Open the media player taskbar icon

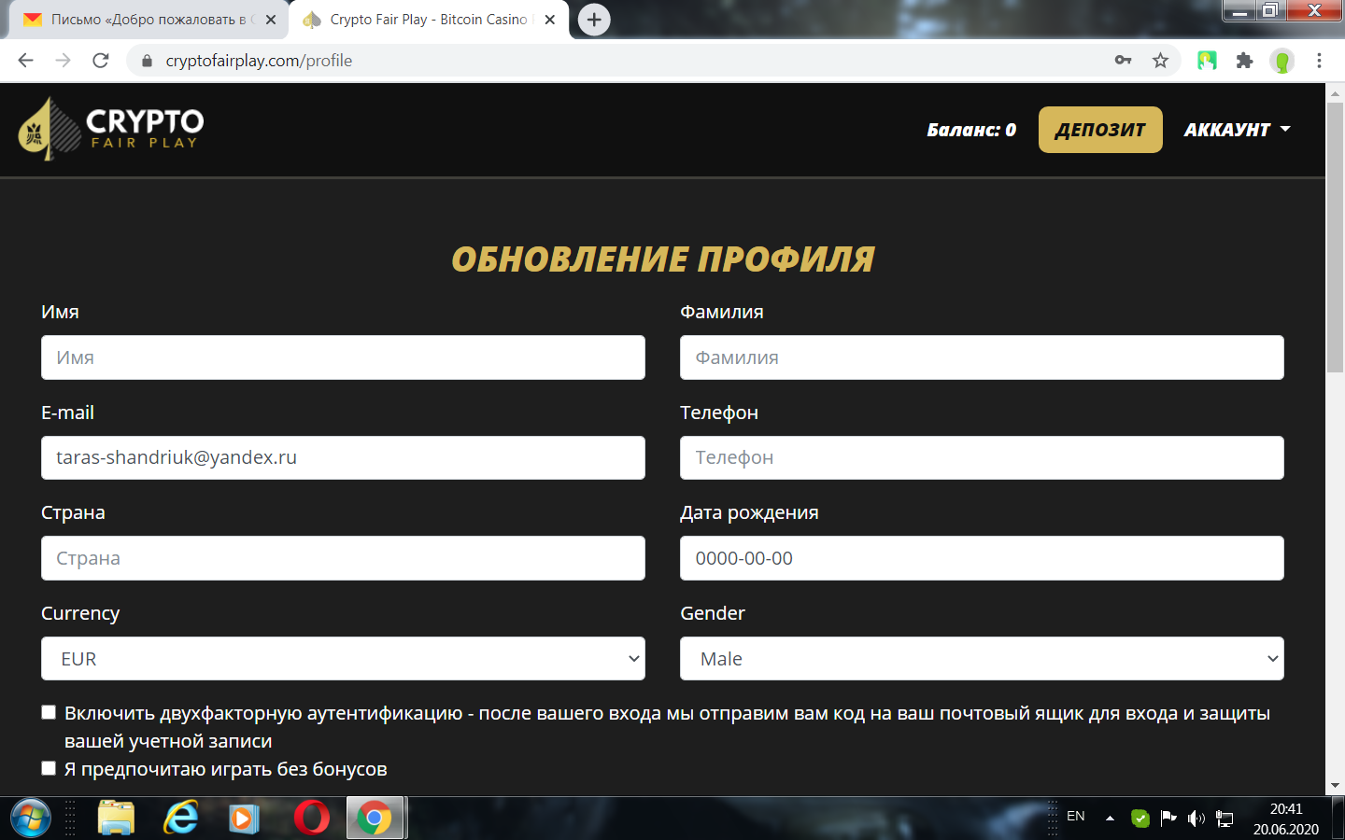(244, 819)
